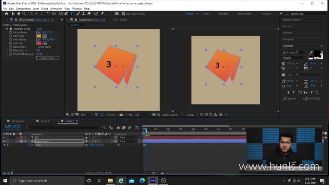Click Start of Ramp crosshair point picker
This screenshot has width=329, height=185.
[x=39, y=32]
